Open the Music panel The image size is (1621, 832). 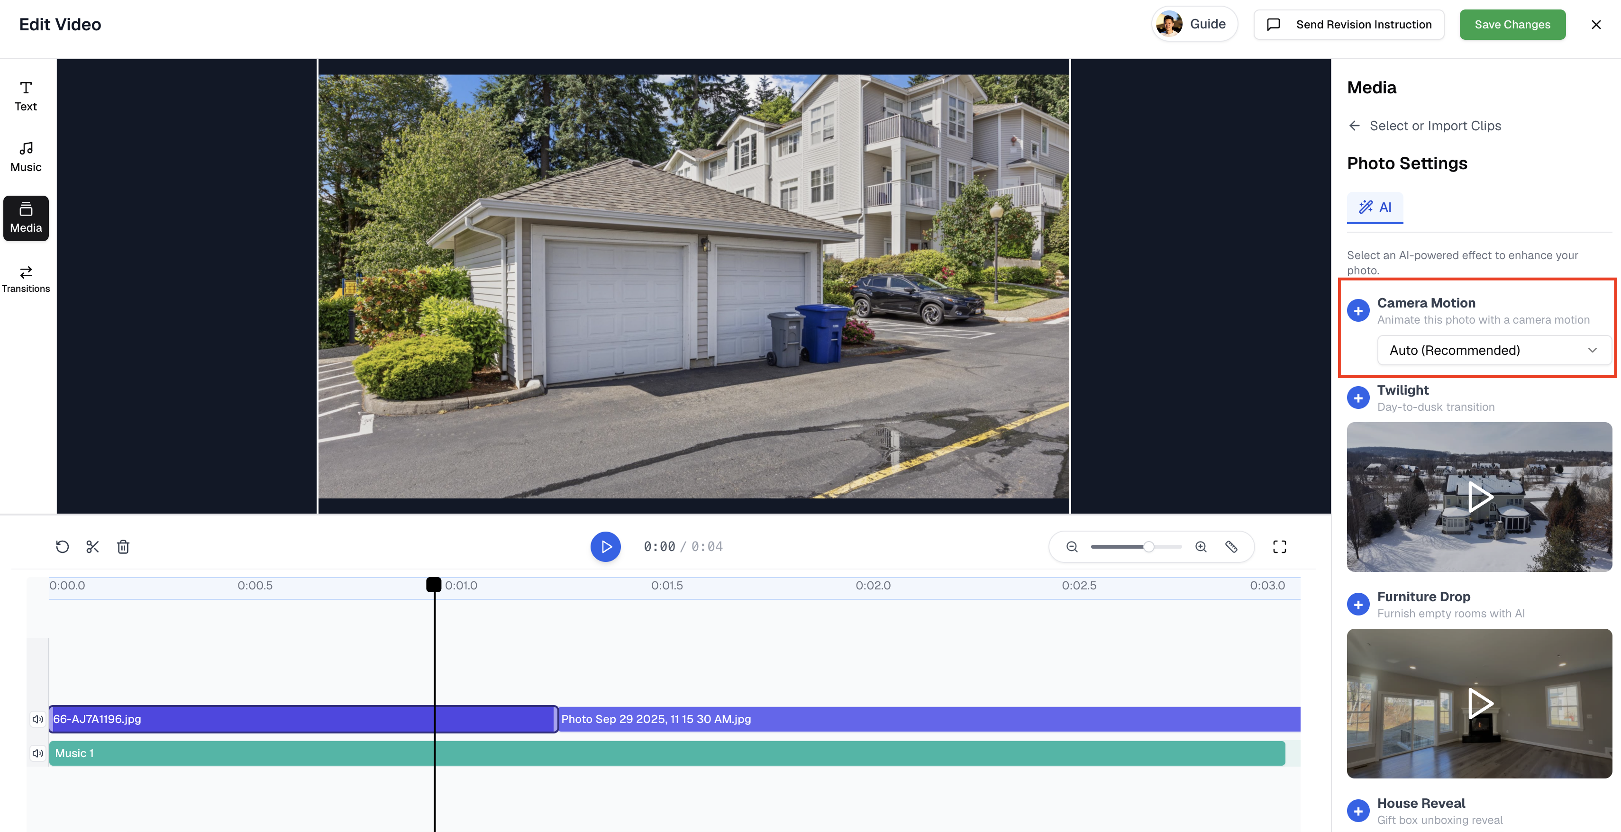pos(26,157)
